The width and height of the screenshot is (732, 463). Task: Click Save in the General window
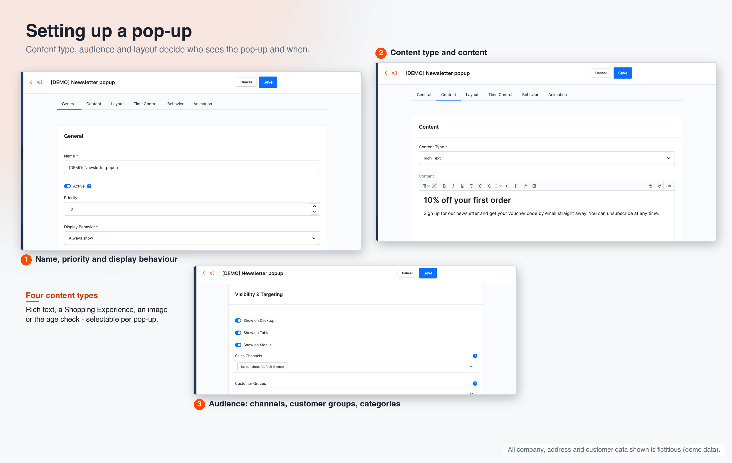pos(268,82)
